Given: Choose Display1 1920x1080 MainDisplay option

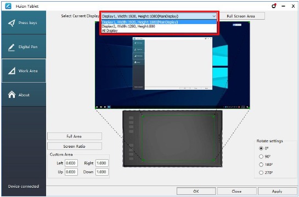Looking at the screenshot, I should (159, 22).
